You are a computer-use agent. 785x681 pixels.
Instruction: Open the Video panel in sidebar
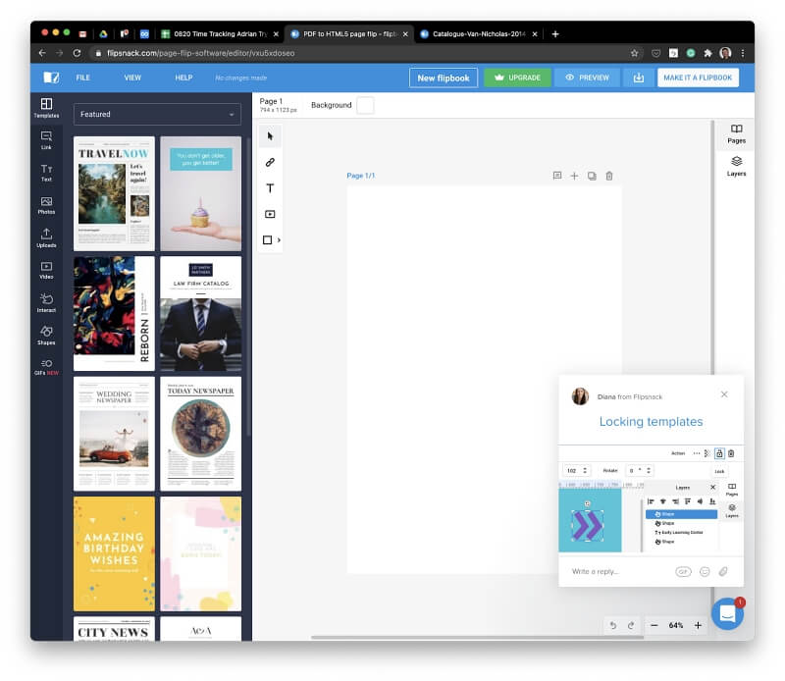point(46,271)
